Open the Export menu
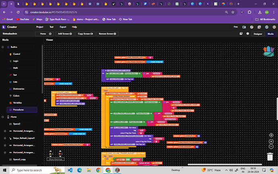Screen dimensions: 278x174 click(x=63, y=27)
